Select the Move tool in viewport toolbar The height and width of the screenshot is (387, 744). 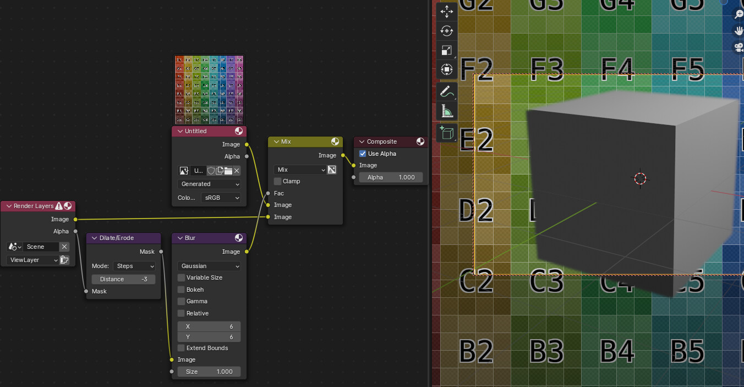(x=447, y=11)
